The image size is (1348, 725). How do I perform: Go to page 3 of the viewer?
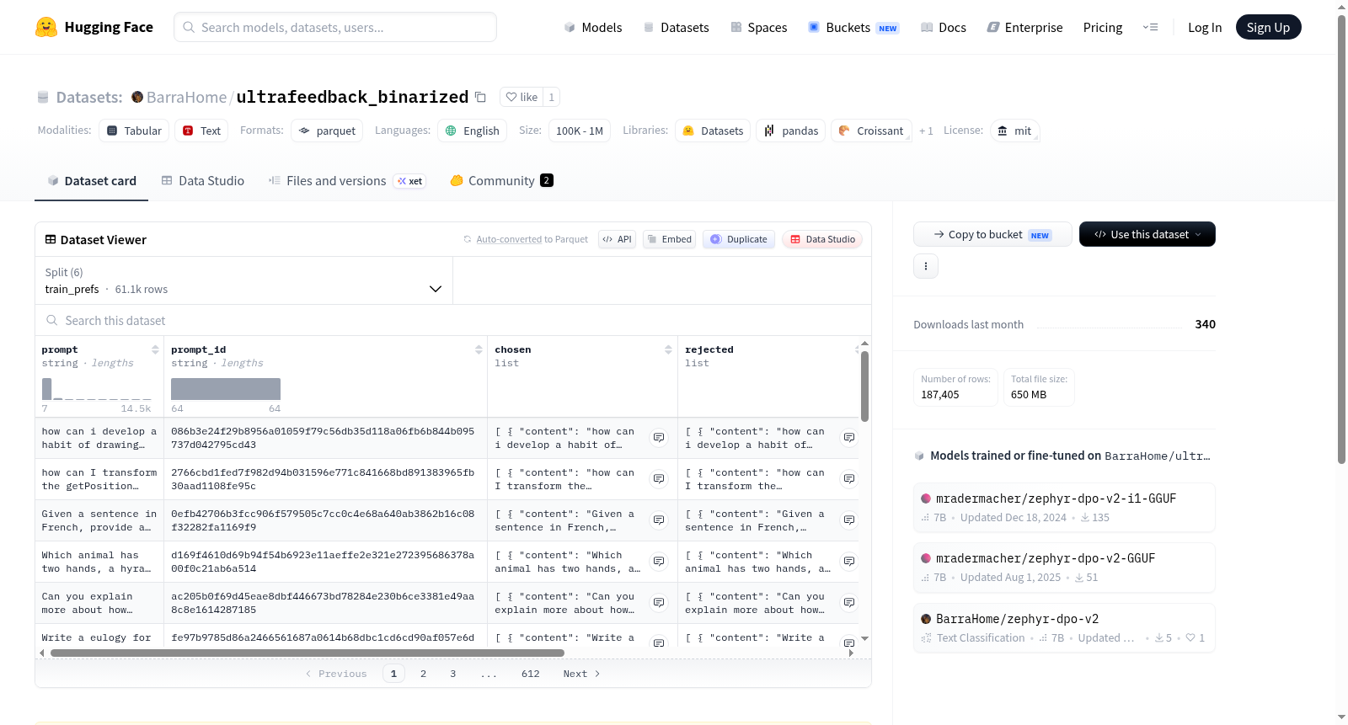[x=452, y=674]
